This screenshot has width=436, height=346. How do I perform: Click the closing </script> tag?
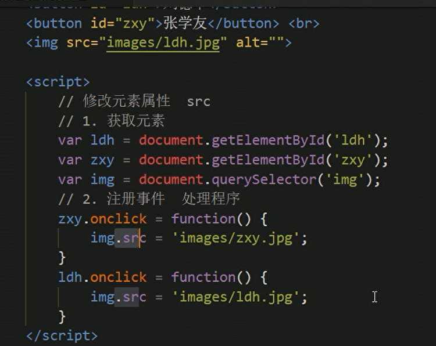tap(62, 336)
